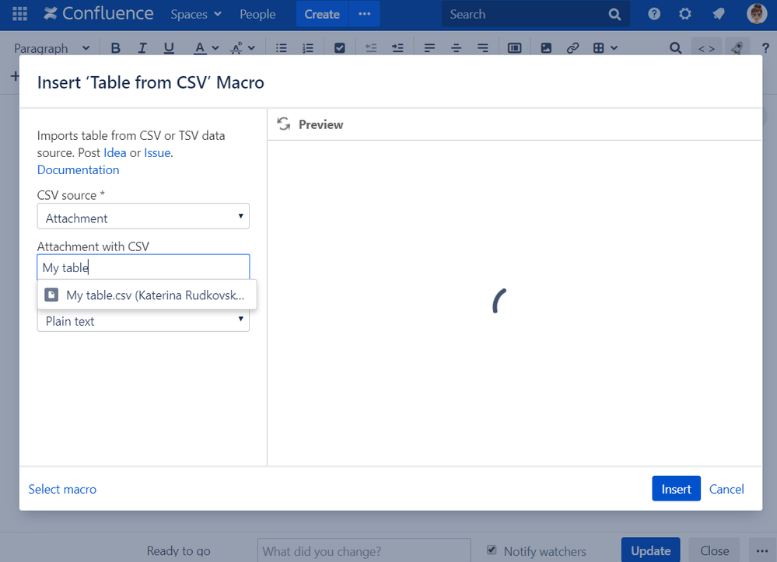
Task: Open the editor help question mark
Action: point(765,48)
